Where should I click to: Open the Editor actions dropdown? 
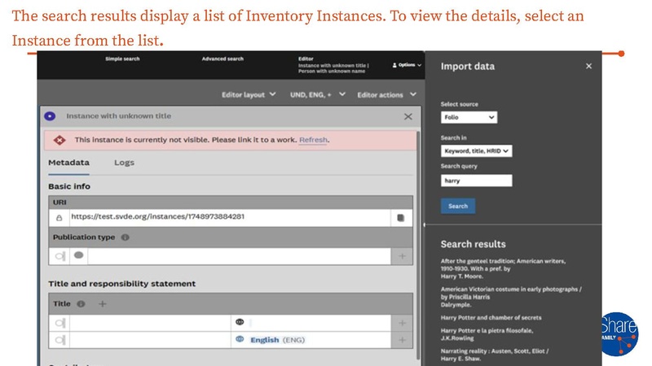(x=385, y=95)
